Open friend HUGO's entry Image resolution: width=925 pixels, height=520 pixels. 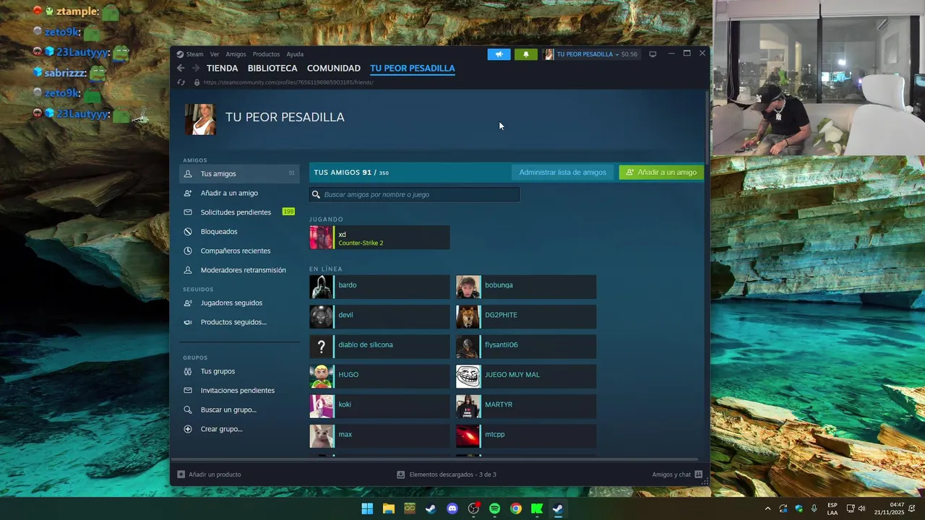(379, 376)
